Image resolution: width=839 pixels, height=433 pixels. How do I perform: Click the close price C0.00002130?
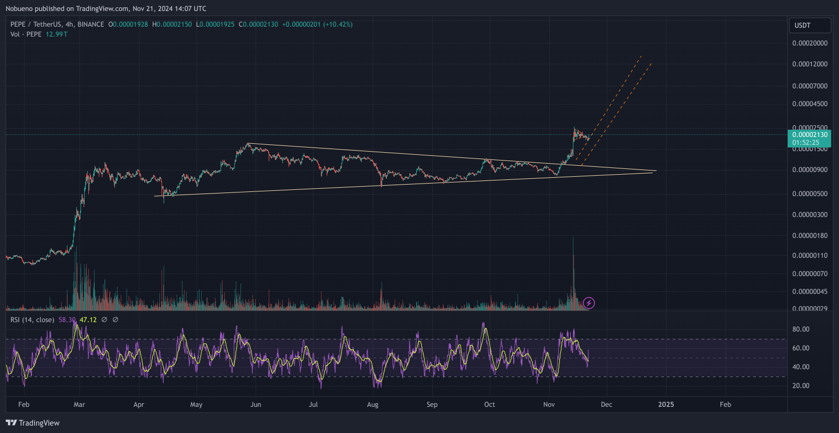click(258, 25)
